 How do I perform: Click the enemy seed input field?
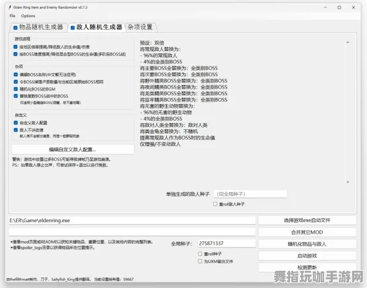point(250,194)
